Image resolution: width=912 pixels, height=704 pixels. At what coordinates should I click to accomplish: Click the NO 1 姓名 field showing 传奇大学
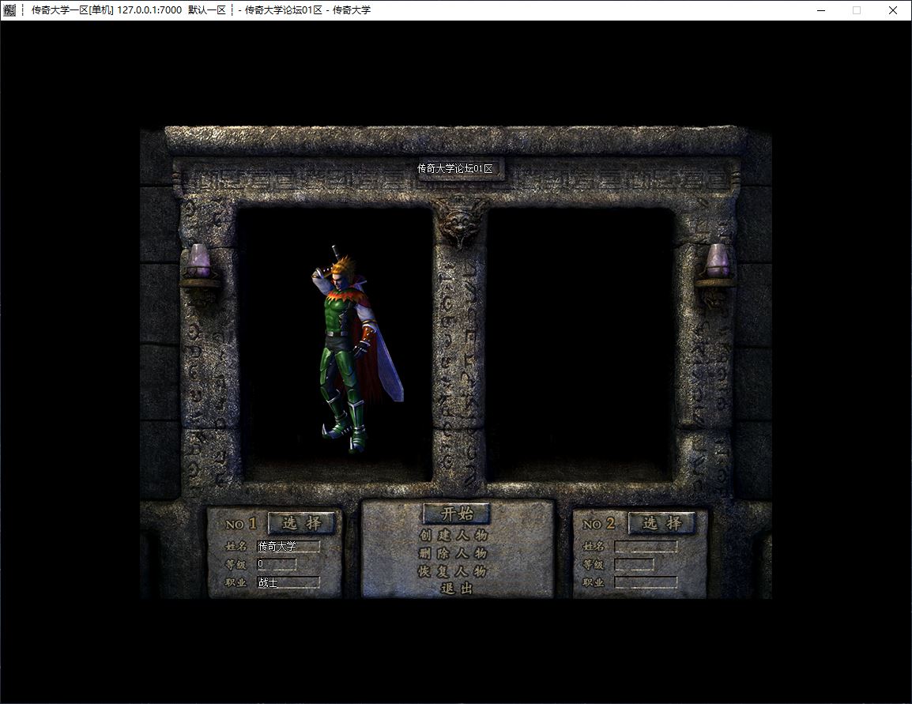288,547
